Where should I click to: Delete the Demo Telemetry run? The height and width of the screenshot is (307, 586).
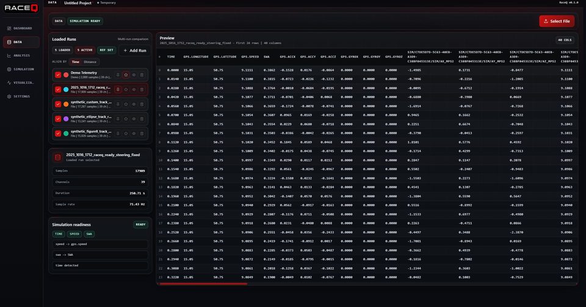142,75
